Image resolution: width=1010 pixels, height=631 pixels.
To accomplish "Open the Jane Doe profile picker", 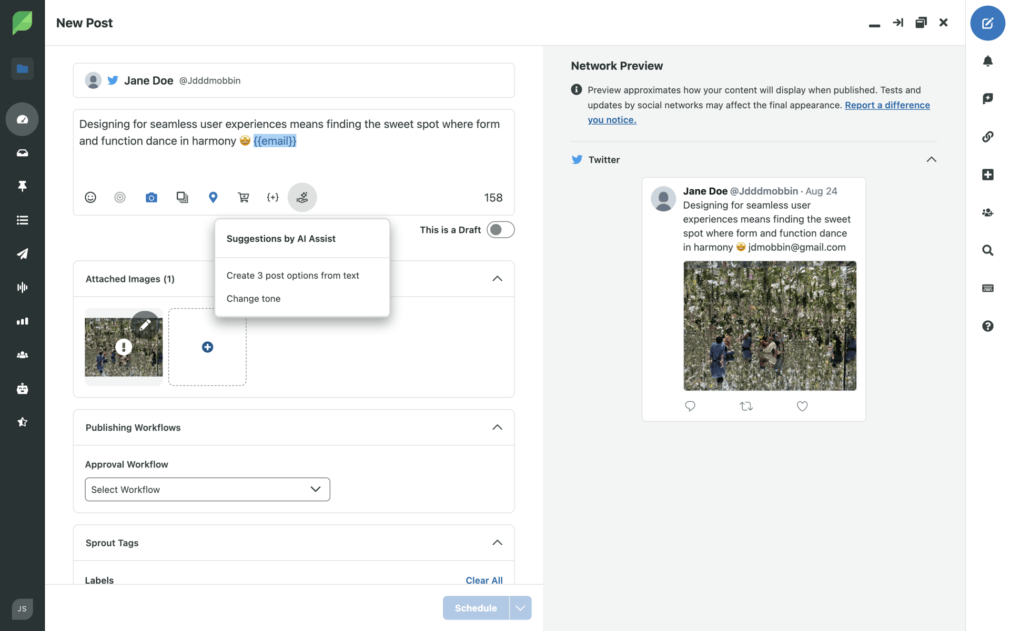I will [x=294, y=80].
